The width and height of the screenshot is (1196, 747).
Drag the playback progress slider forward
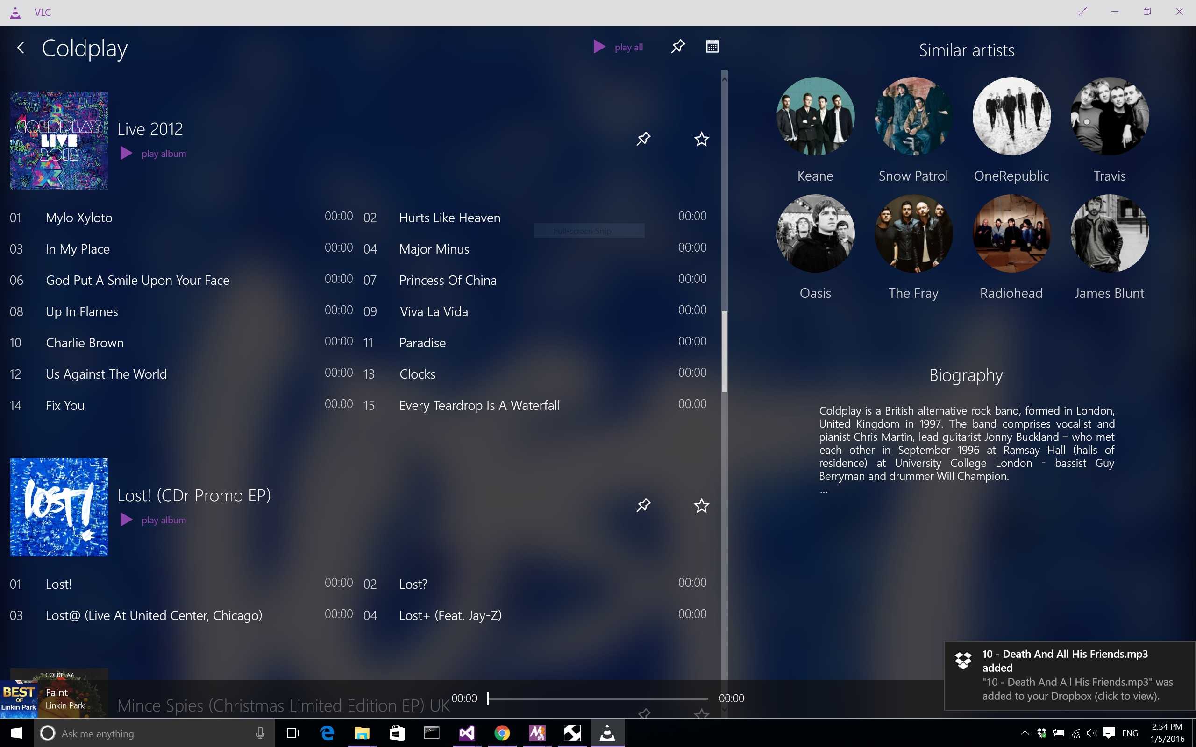[x=597, y=698]
